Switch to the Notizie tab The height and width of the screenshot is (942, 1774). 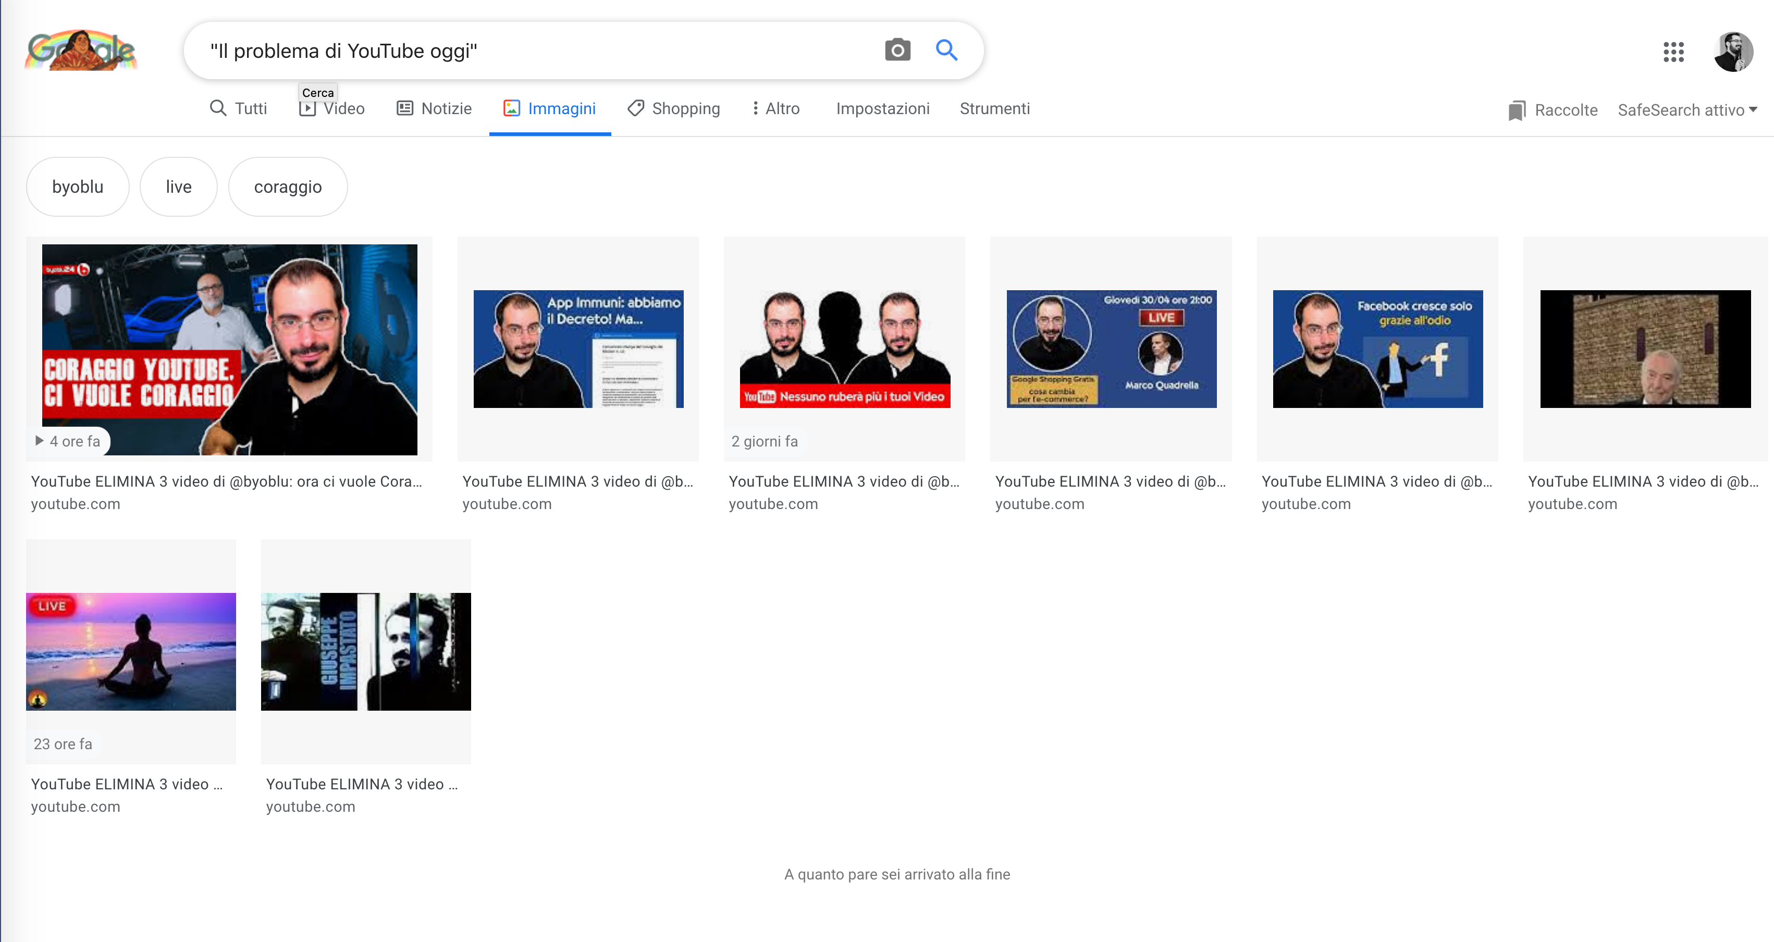click(434, 109)
